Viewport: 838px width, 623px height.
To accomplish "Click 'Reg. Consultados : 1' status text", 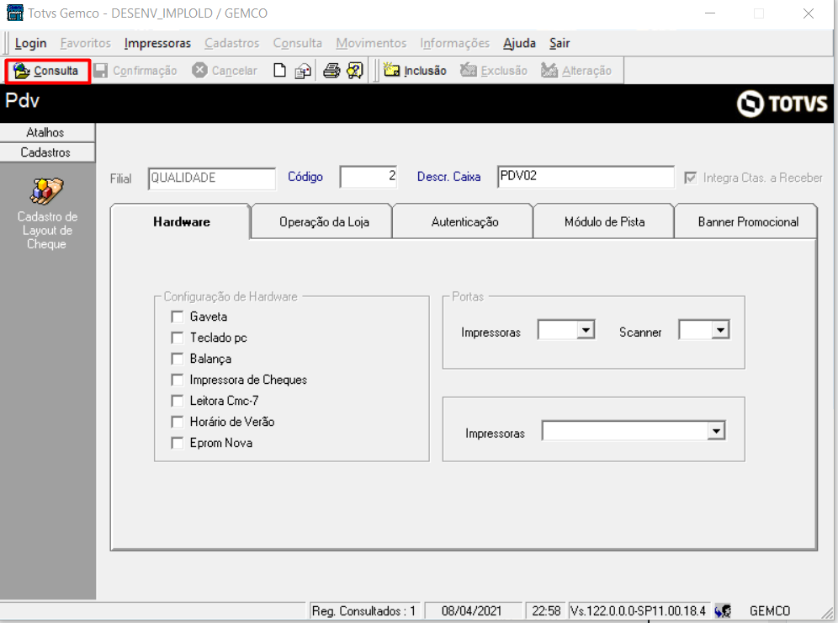I will (x=364, y=610).
